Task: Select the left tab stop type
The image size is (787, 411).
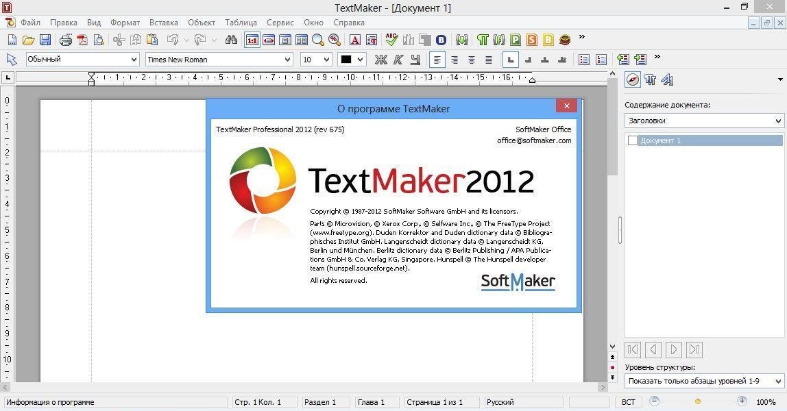Action: click(511, 60)
